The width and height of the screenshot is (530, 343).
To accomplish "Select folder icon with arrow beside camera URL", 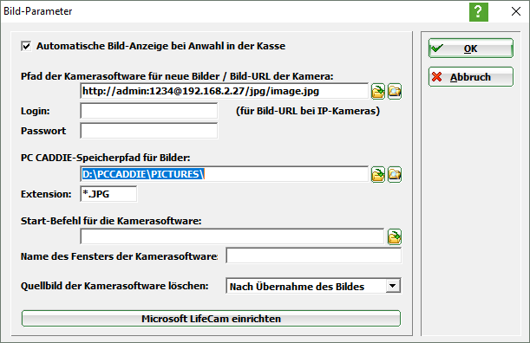I will [x=378, y=91].
